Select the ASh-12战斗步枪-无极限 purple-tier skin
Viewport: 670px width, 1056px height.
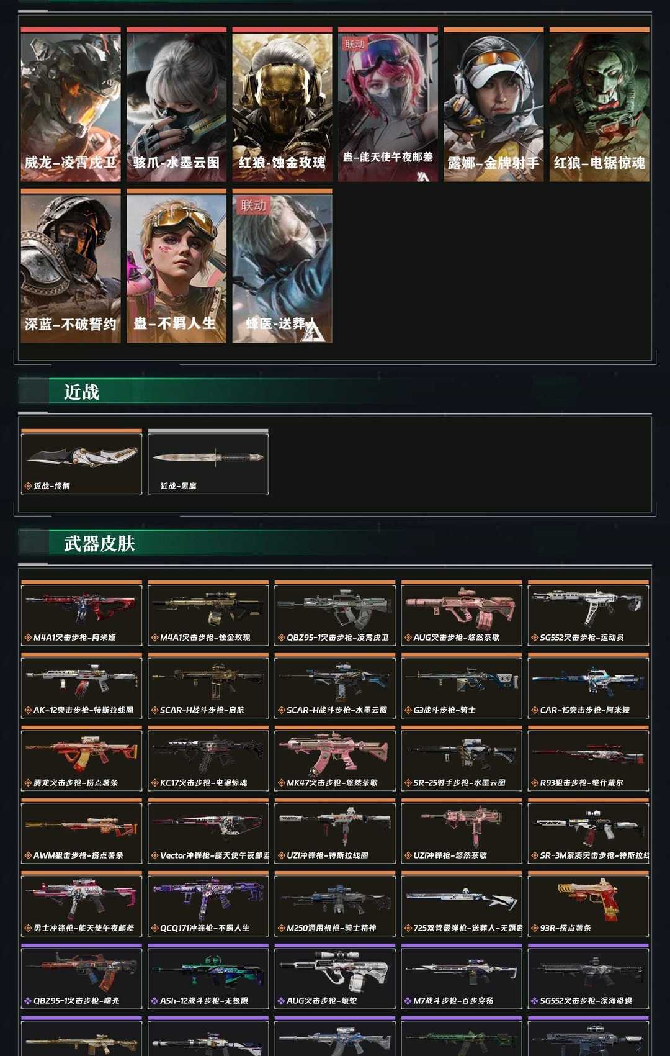208,977
